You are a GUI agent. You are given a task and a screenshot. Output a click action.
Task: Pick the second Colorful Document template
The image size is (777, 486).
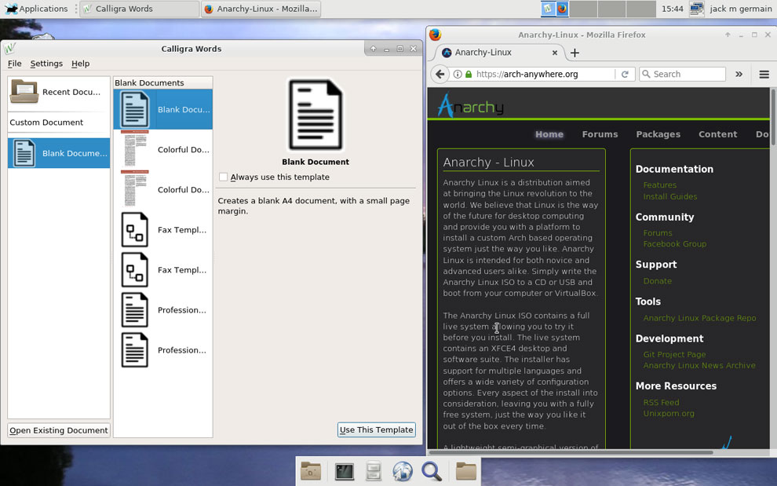click(x=163, y=189)
